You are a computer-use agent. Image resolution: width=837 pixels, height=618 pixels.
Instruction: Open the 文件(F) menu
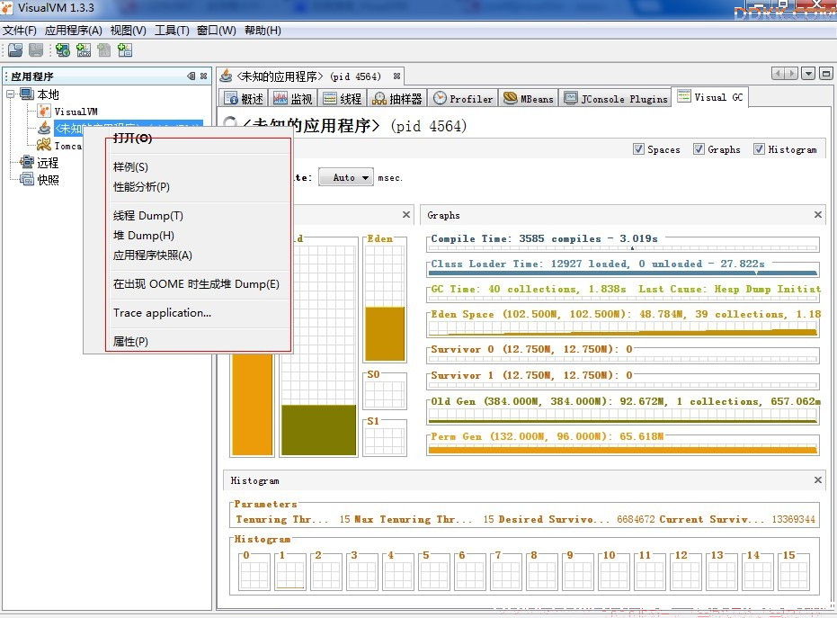20,31
